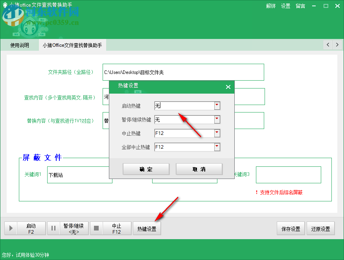Confirm hotkey settings with 确定
Image resolution: width=344 pixels, height=260 pixels.
(146, 169)
